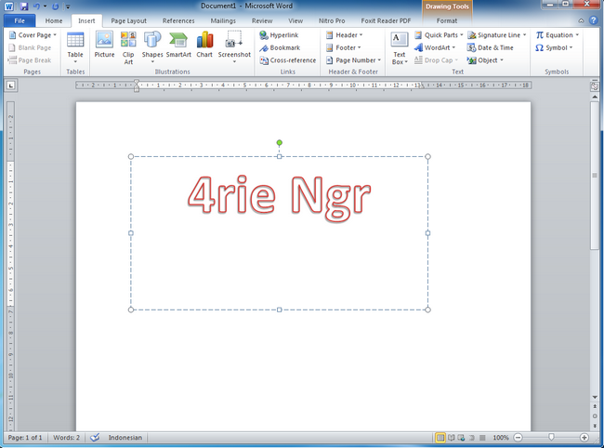604x448 pixels.
Task: Click the Page Break button
Action: tap(30, 60)
